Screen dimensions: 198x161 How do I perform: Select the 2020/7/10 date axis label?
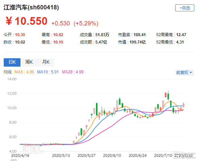(x=163, y=156)
